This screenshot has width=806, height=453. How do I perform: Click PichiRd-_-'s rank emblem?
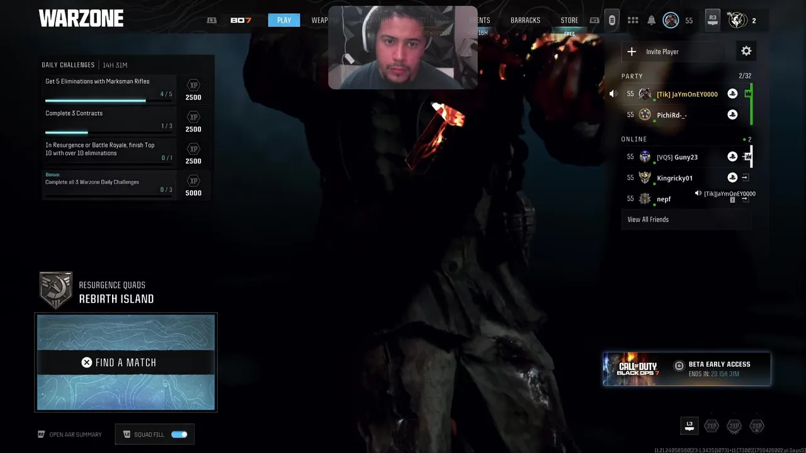coord(645,115)
